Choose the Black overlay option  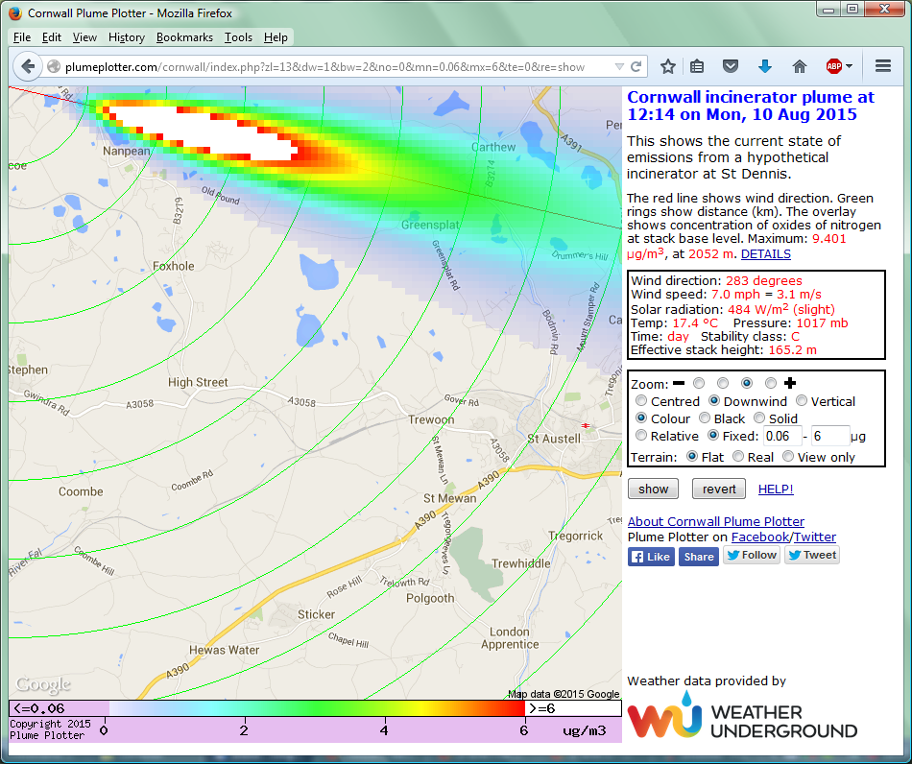click(x=705, y=418)
